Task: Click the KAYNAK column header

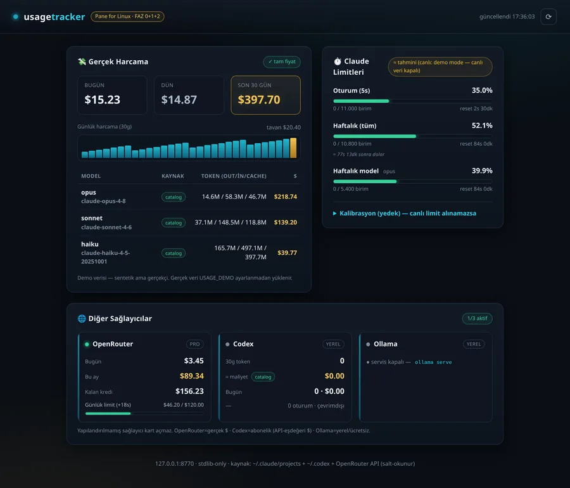Action: [x=173, y=176]
